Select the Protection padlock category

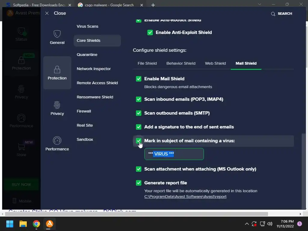pos(57,73)
